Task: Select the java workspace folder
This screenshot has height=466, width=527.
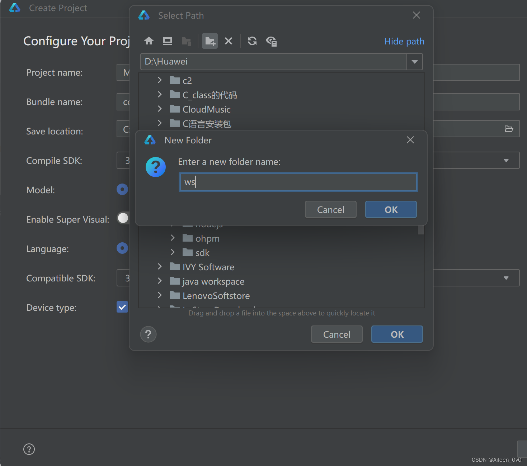Action: 213,281
